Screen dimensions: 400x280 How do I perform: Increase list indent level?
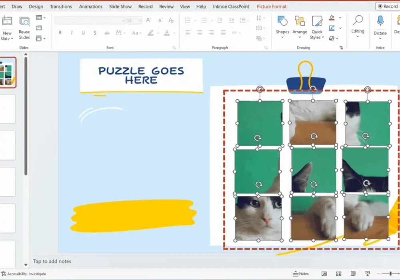click(231, 20)
